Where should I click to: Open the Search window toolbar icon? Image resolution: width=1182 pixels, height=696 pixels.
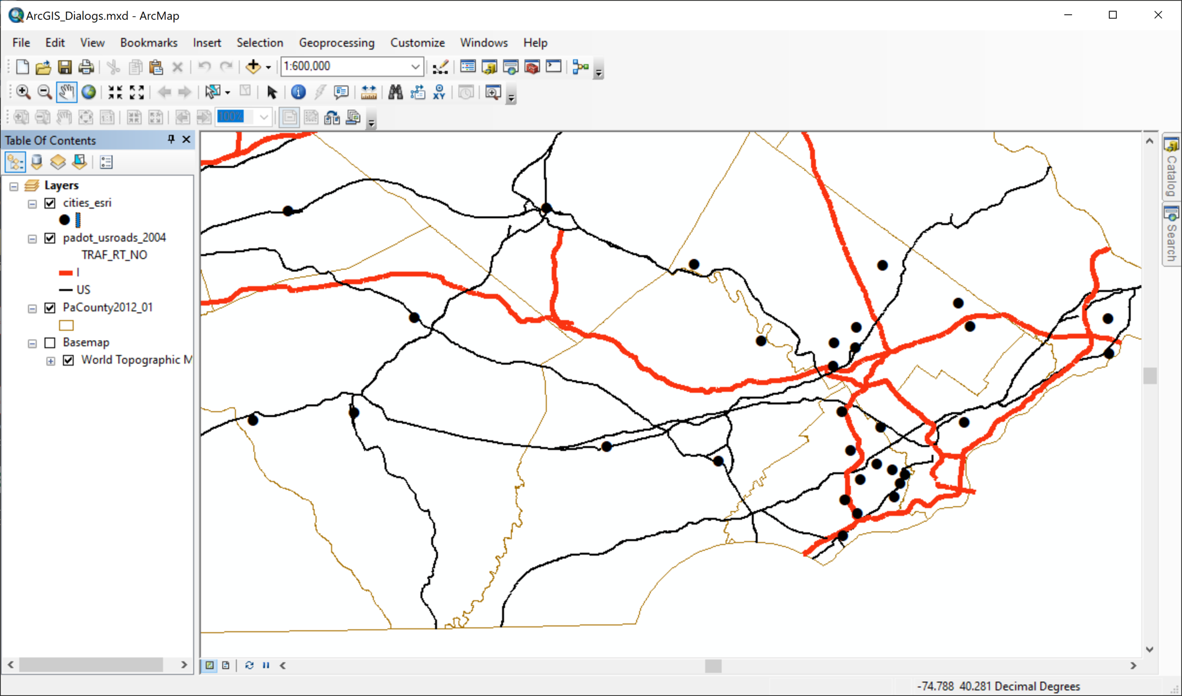click(x=511, y=66)
